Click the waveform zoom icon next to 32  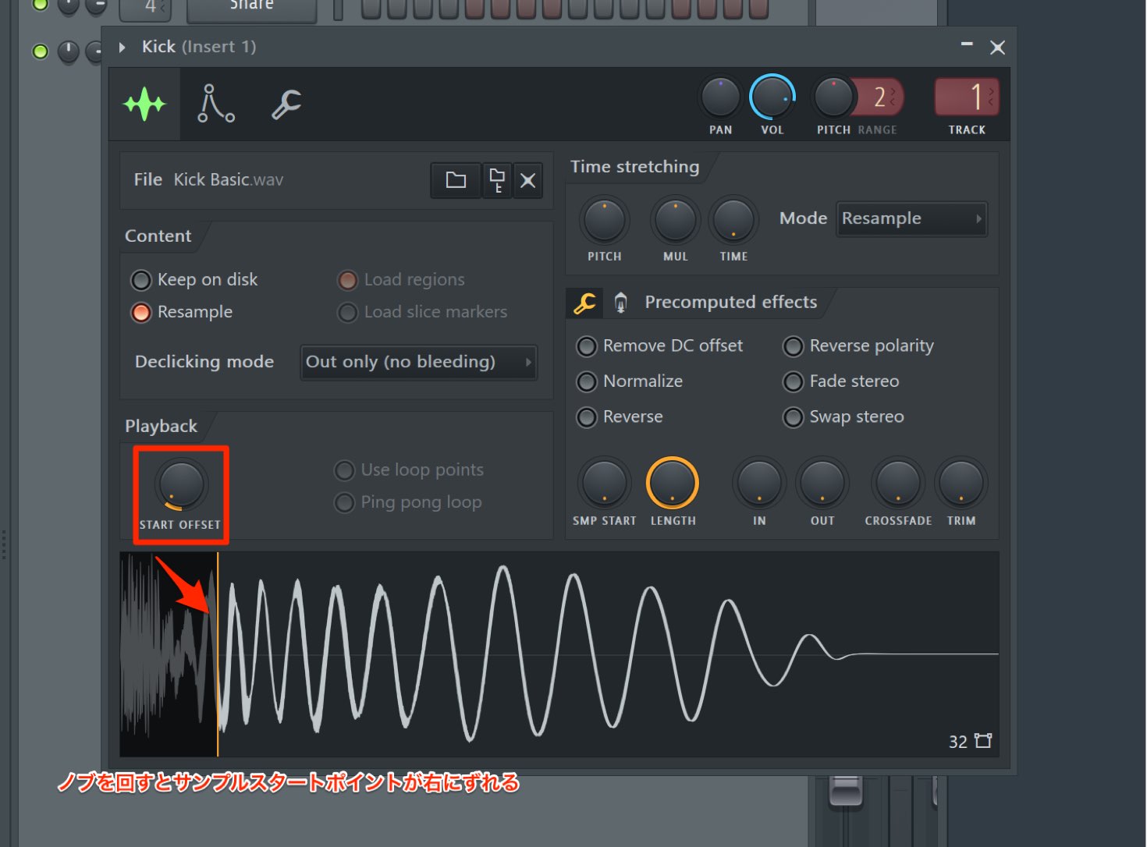(983, 741)
